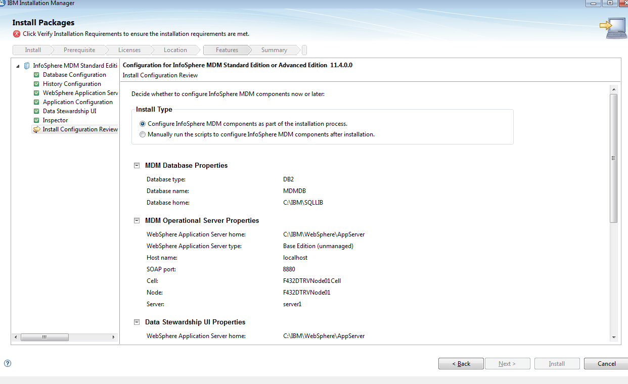Click the localhost host name value
Image resolution: width=628 pixels, height=384 pixels.
pos(295,258)
